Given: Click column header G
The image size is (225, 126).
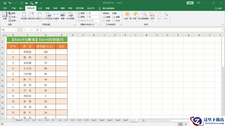Looking at the screenshot, I should pyautogui.click(x=83, y=35).
